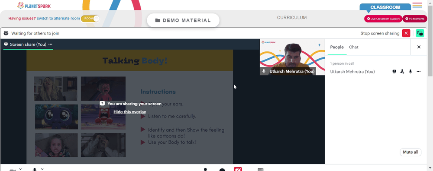Click the red stop-sharing icon in bottom toolbar

[238, 169]
